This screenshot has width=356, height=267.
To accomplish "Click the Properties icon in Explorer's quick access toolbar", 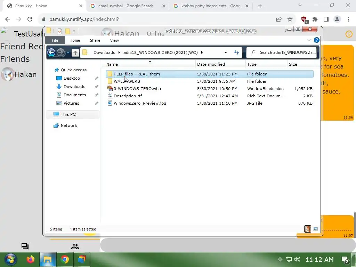I will [x=60, y=31].
